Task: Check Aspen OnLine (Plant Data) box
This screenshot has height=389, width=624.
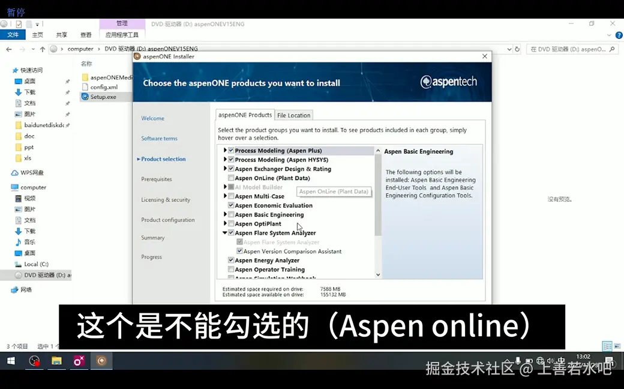Action: pyautogui.click(x=231, y=178)
